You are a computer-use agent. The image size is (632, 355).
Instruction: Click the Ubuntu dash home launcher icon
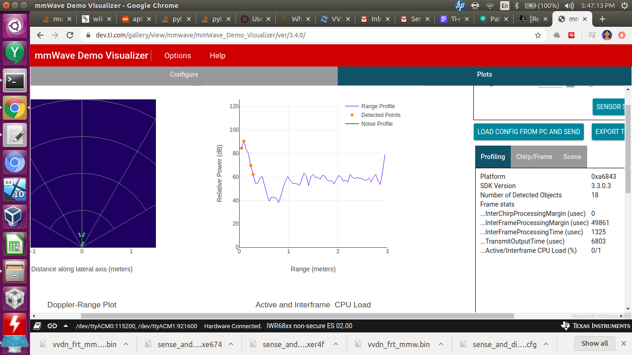point(15,26)
